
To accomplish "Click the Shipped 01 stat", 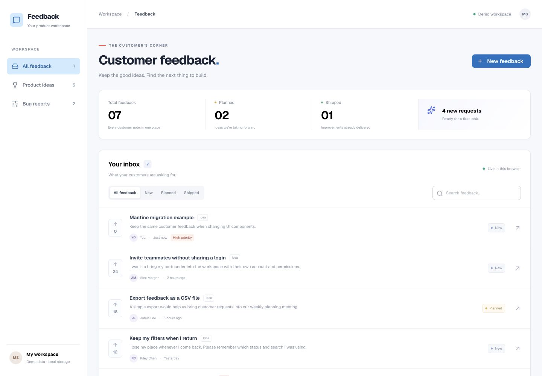I will pos(365,115).
